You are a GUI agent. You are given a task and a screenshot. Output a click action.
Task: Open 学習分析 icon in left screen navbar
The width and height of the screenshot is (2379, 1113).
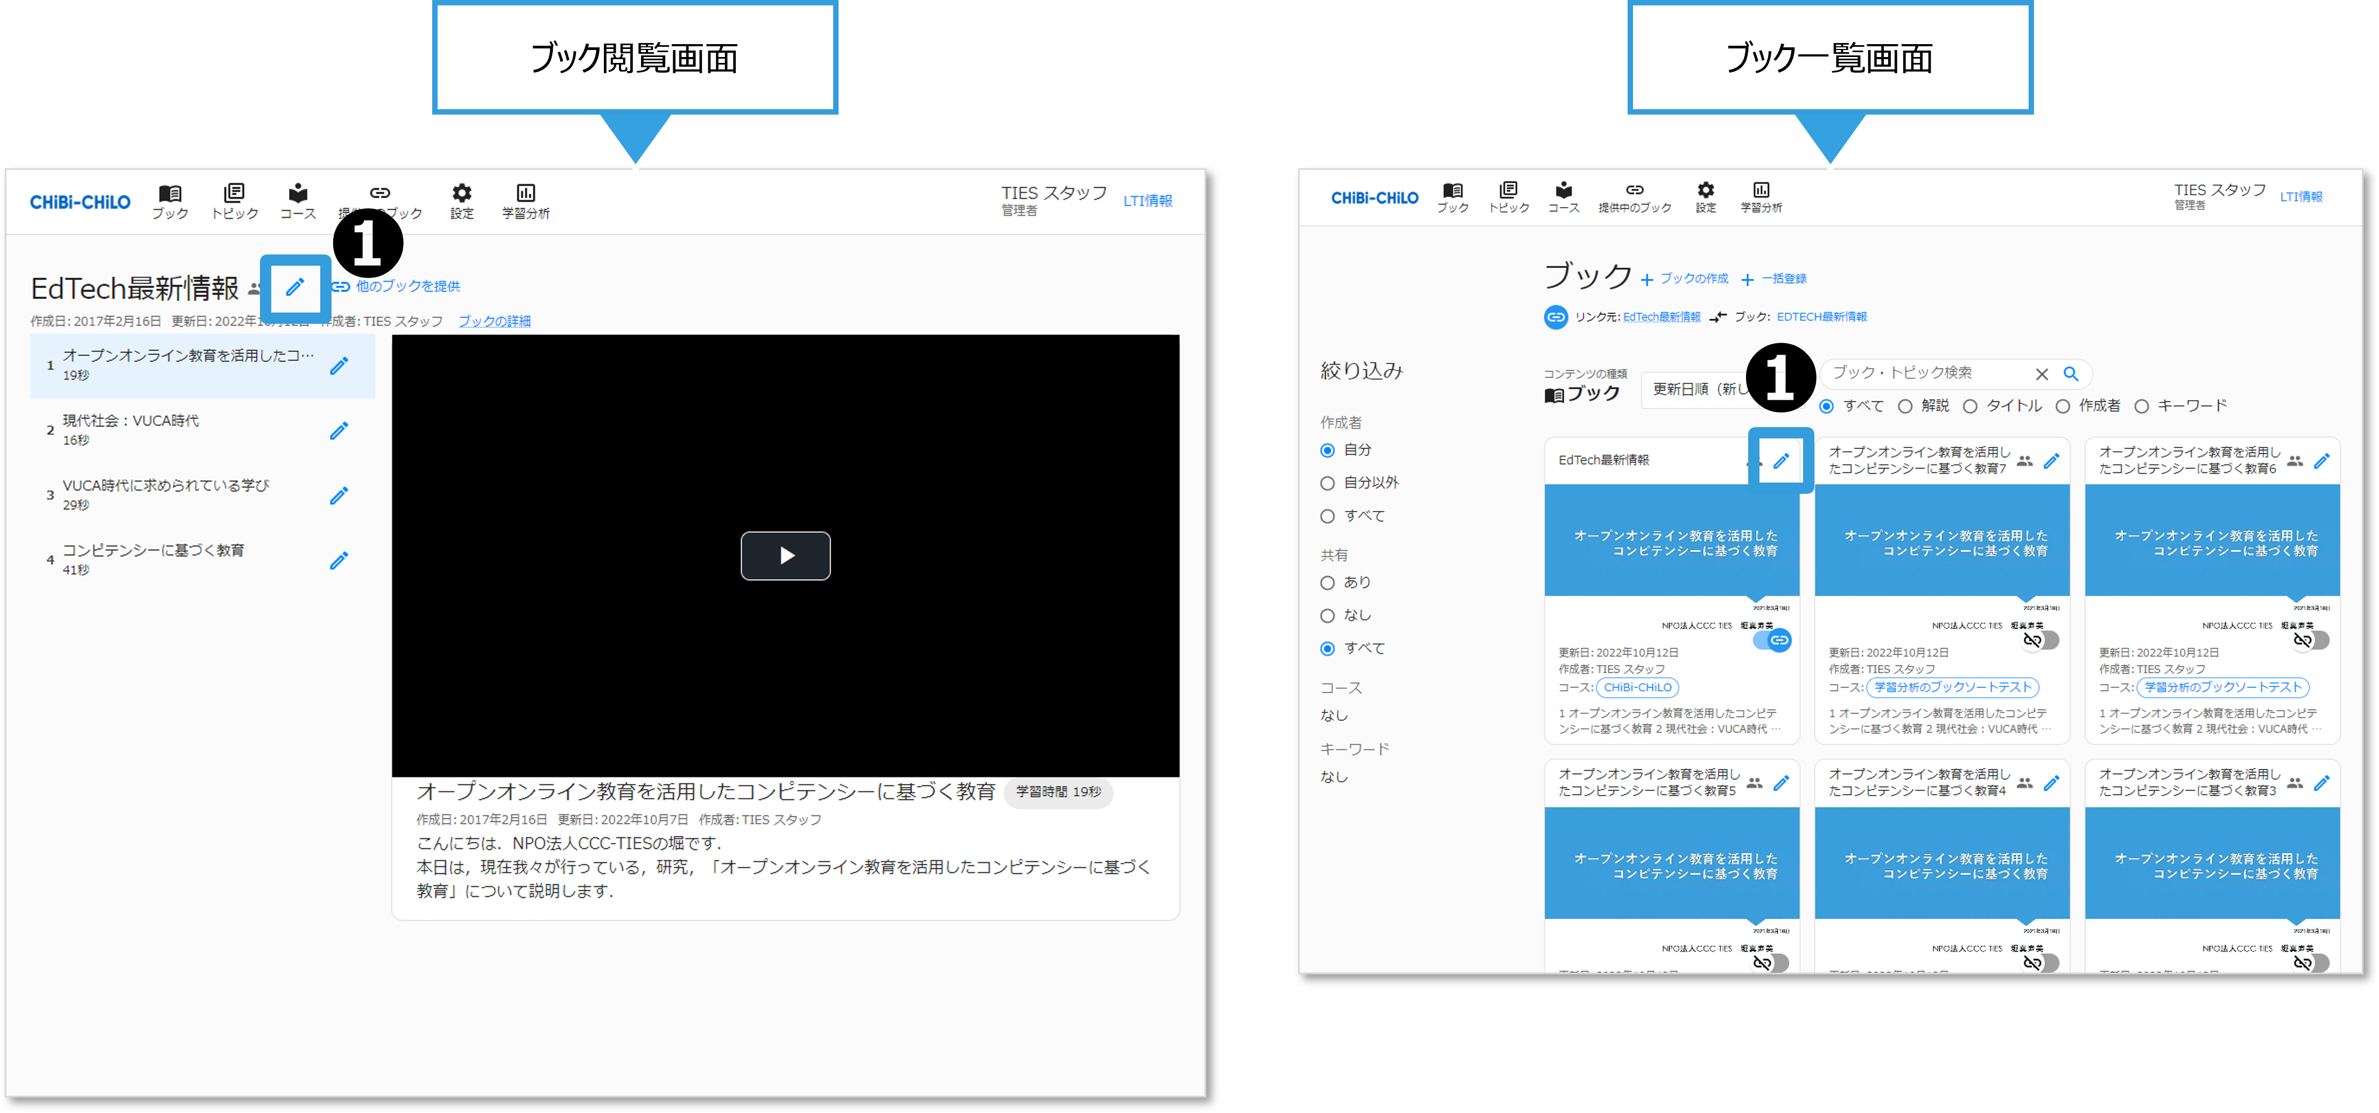pos(525,200)
